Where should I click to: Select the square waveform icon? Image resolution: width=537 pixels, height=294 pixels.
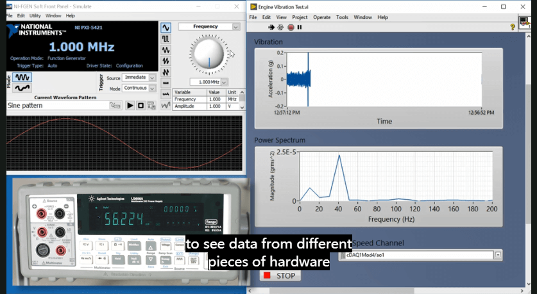(166, 39)
